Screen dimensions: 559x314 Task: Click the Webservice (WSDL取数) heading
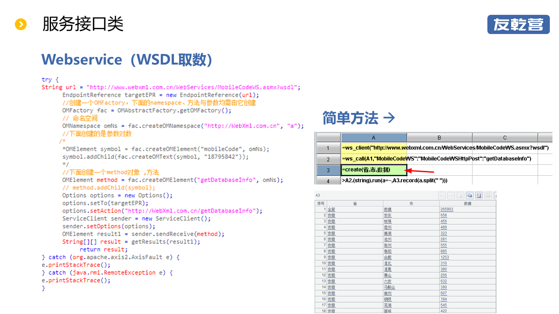[x=127, y=59]
